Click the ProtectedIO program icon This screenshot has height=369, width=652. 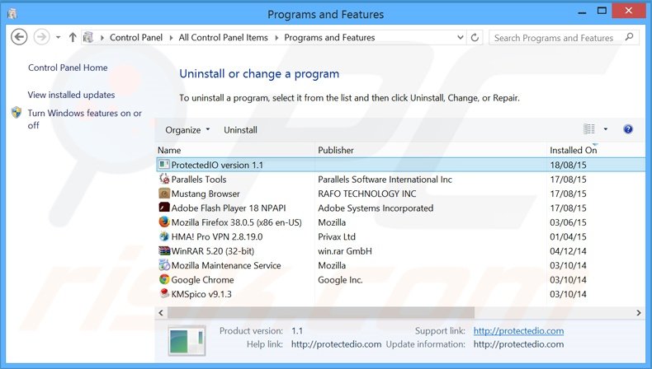164,165
